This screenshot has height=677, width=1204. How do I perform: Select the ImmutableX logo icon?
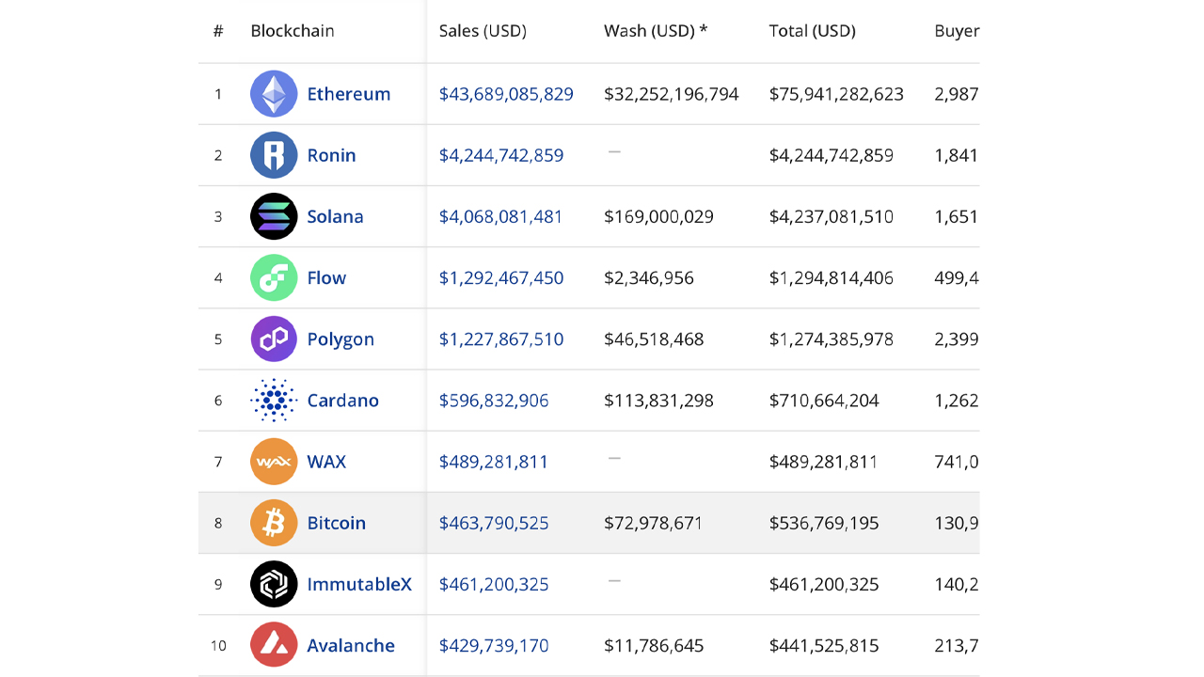tap(274, 584)
